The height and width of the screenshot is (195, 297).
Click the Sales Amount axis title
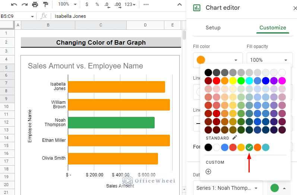tap(120, 186)
